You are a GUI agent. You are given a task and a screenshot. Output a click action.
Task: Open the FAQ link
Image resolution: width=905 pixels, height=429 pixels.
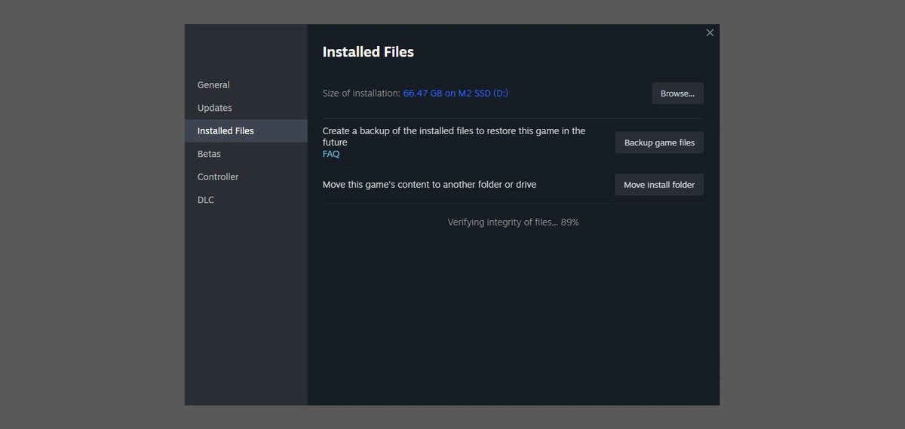pos(331,154)
